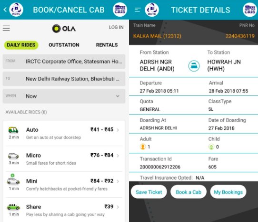Tap the IRCTC logo in cab booking header
Viewport: 258px width, 222px height.
16,10
